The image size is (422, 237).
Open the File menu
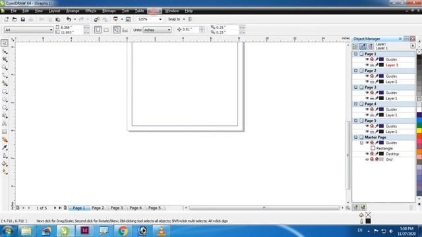13,11
